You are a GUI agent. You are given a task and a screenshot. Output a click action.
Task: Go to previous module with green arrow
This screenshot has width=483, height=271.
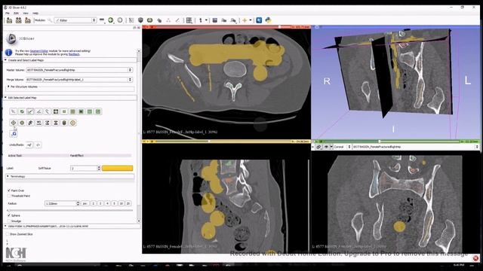pos(111,20)
